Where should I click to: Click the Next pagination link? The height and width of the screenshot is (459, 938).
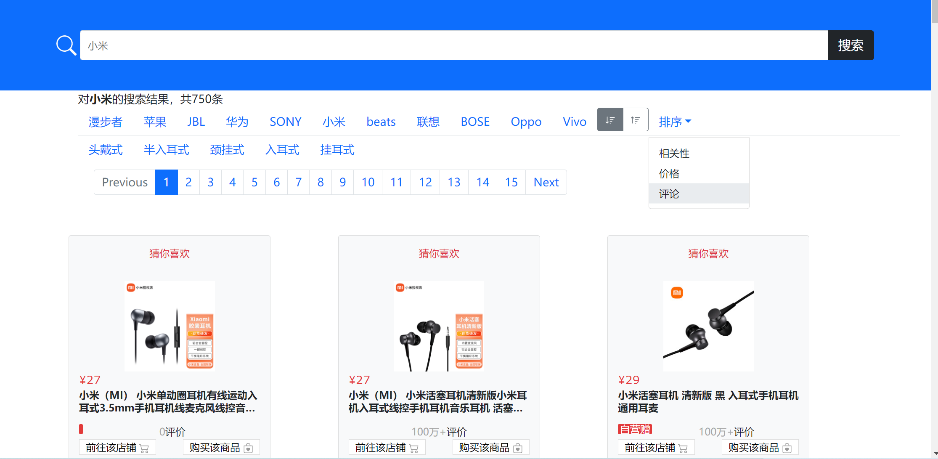click(x=546, y=182)
